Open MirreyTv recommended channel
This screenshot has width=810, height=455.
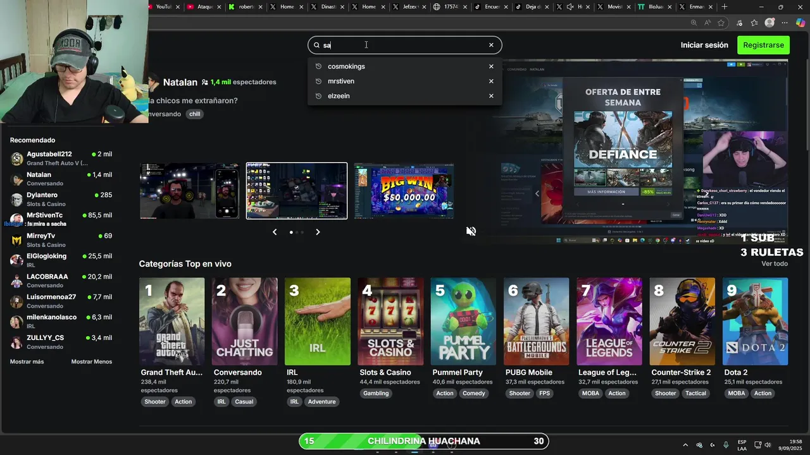61,240
